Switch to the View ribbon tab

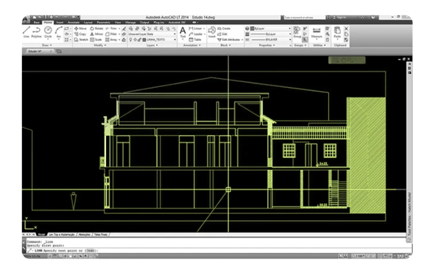pyautogui.click(x=118, y=22)
